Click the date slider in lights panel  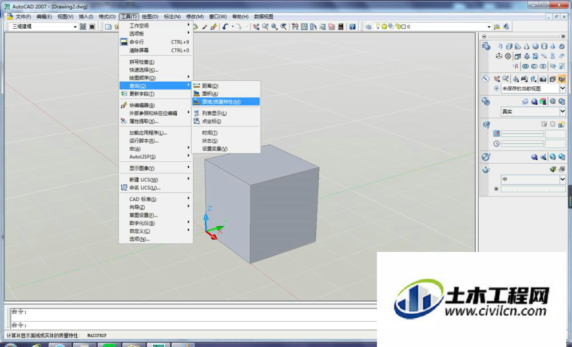pyautogui.click(x=522, y=133)
